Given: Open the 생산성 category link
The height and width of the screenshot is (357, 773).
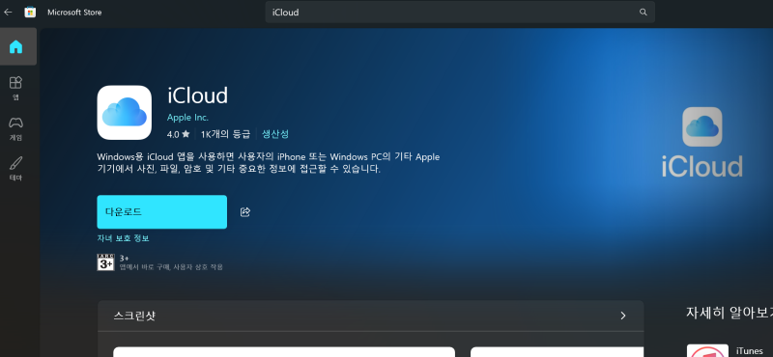Looking at the screenshot, I should point(275,134).
